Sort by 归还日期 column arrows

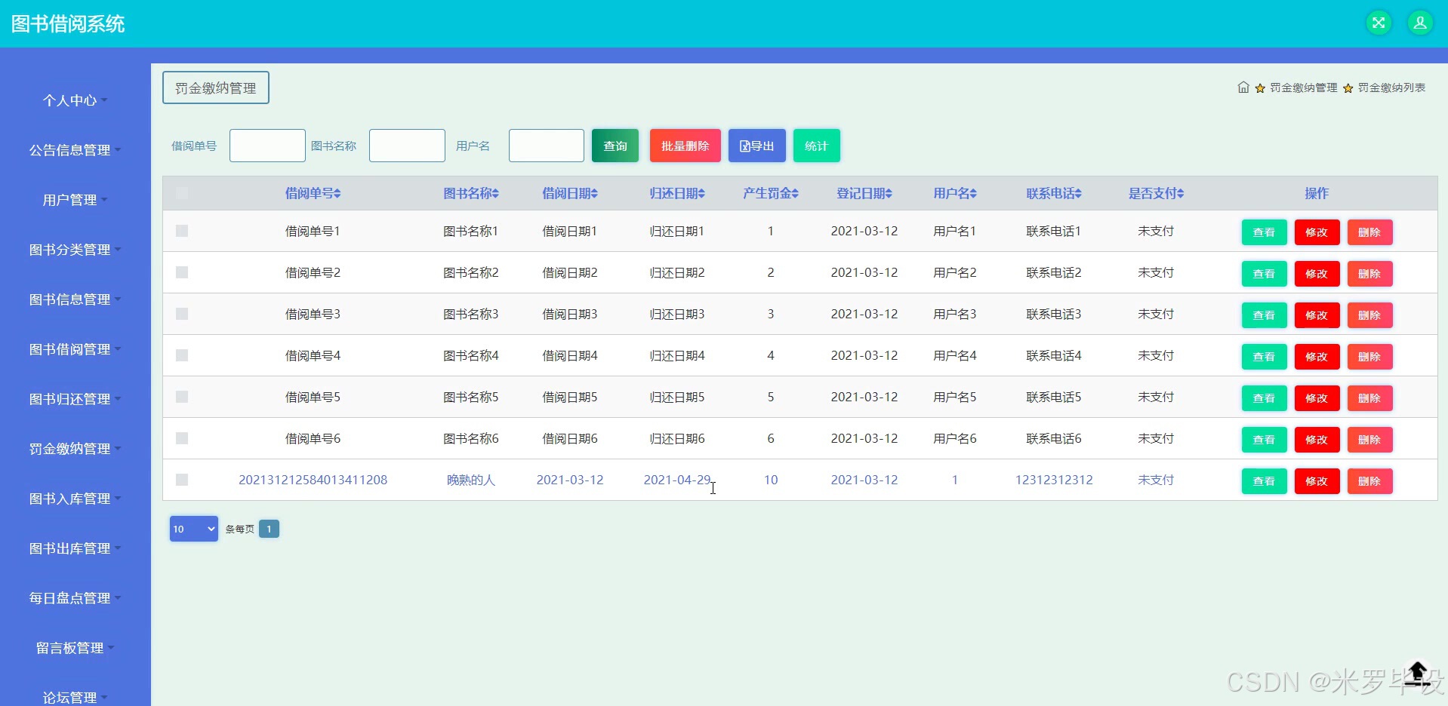tap(701, 194)
